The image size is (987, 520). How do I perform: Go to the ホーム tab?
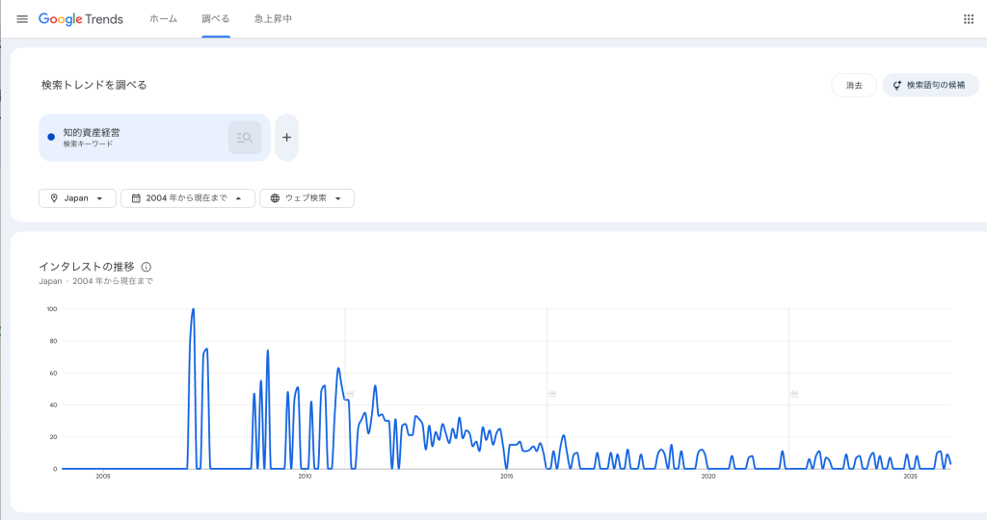(x=163, y=19)
